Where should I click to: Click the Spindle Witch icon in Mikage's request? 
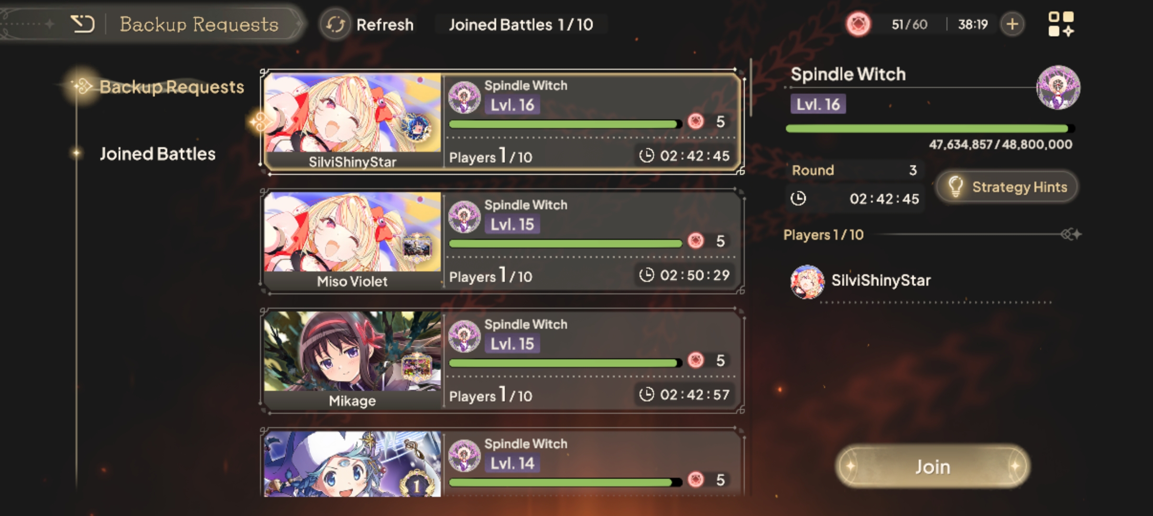point(464,336)
